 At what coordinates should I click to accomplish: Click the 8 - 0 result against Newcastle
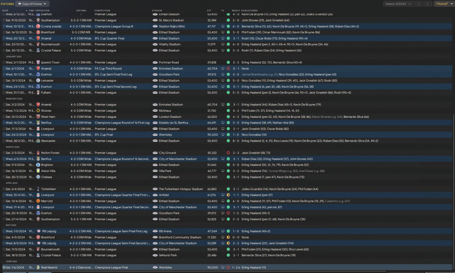pos(236,141)
